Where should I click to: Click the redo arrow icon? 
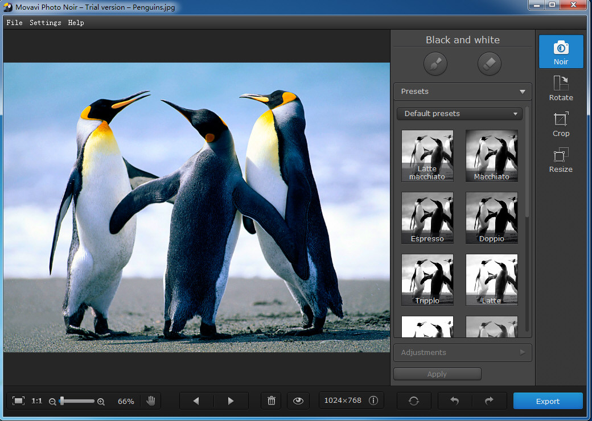(489, 401)
